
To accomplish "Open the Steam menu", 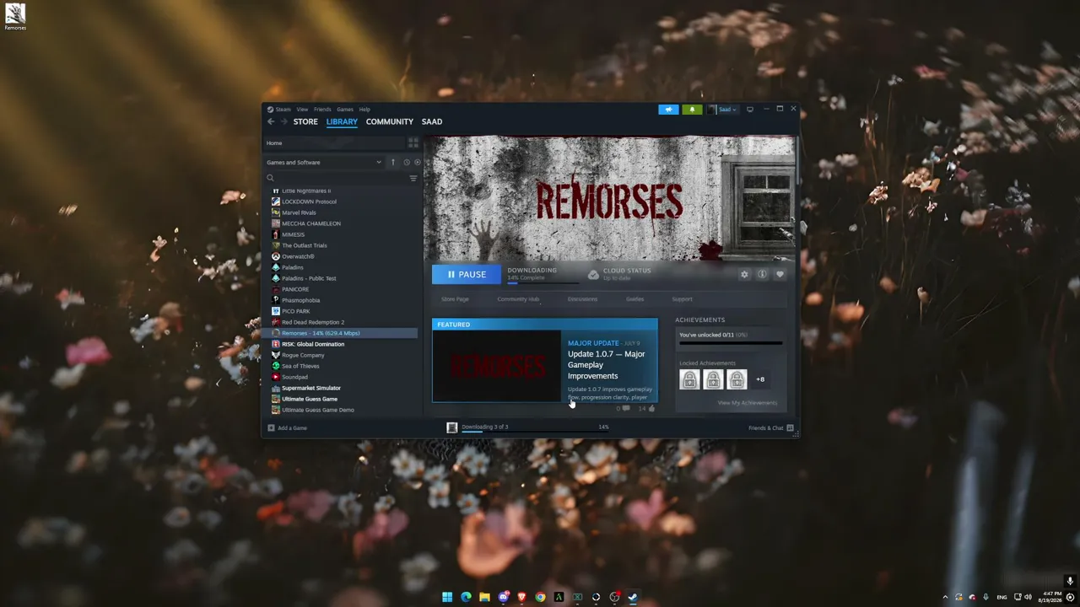I will point(283,110).
